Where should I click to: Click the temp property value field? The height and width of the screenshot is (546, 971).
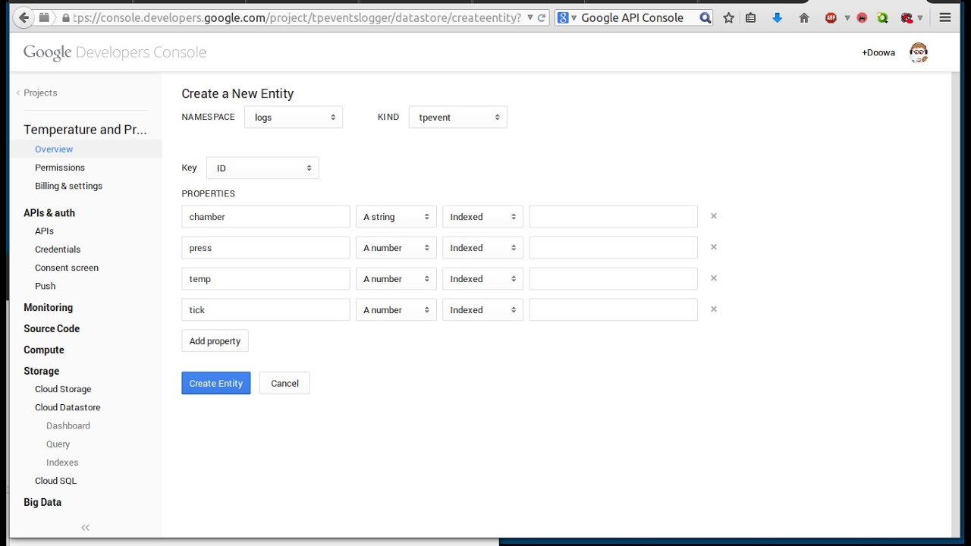click(x=613, y=279)
